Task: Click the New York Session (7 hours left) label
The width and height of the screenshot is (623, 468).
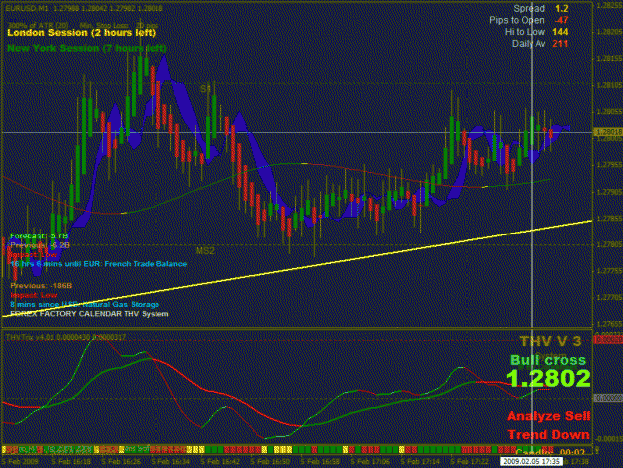Action: (87, 48)
